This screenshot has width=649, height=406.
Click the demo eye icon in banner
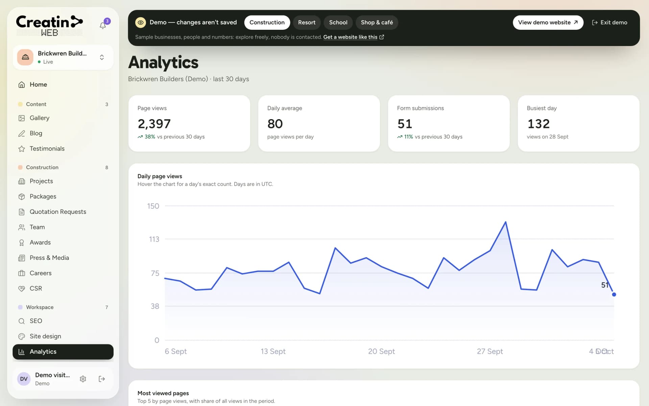[x=141, y=22]
